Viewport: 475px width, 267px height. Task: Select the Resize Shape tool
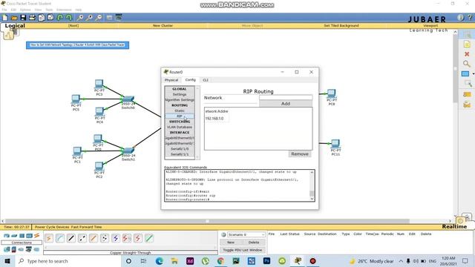pyautogui.click(x=468, y=83)
